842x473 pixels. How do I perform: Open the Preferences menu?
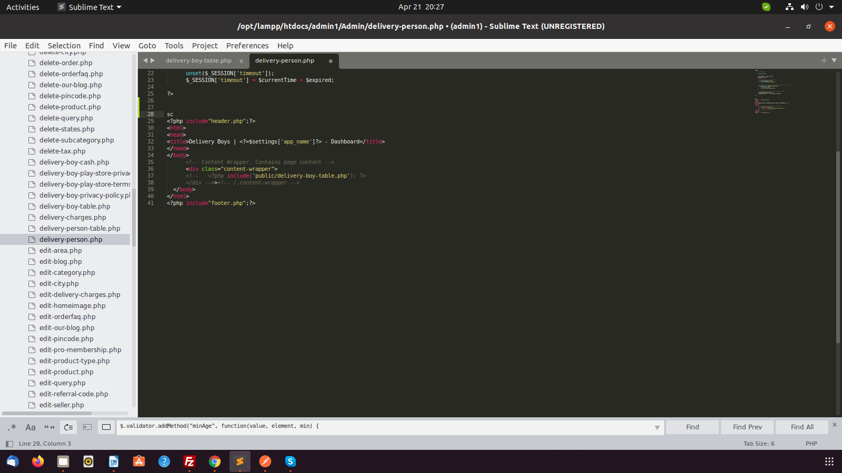pyautogui.click(x=247, y=46)
